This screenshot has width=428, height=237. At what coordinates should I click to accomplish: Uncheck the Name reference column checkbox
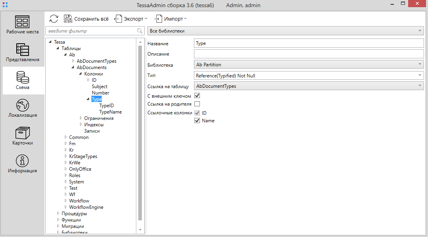click(x=197, y=120)
